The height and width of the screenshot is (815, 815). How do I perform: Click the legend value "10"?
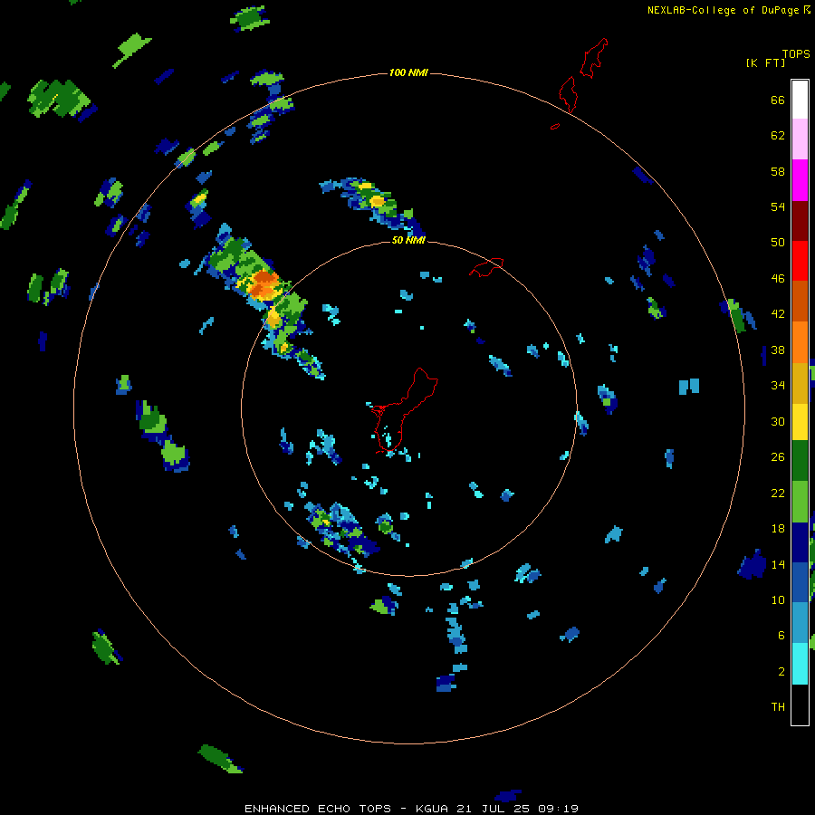coord(778,599)
